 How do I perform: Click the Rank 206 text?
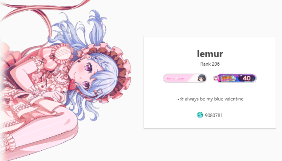click(210, 64)
